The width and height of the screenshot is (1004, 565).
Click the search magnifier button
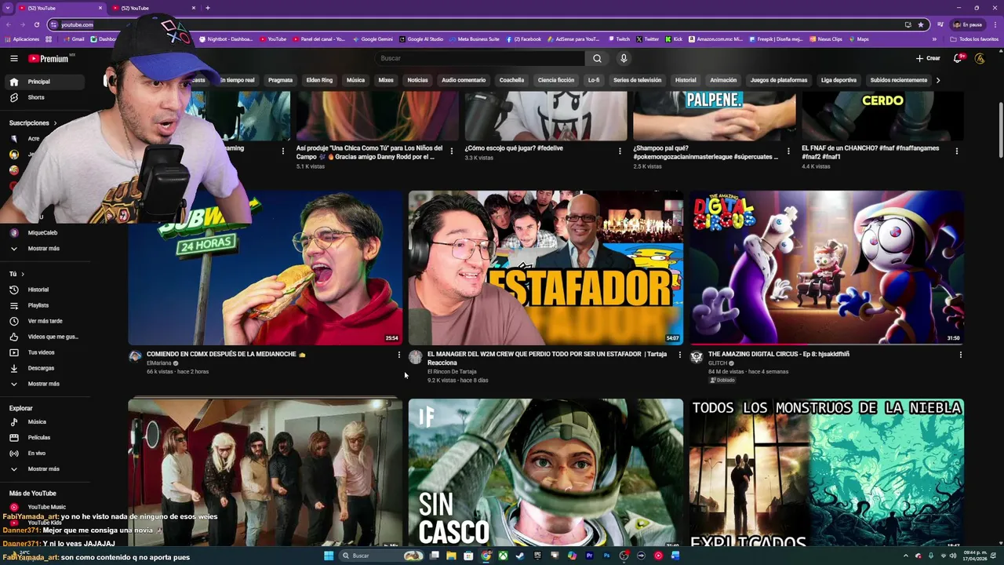pos(597,58)
